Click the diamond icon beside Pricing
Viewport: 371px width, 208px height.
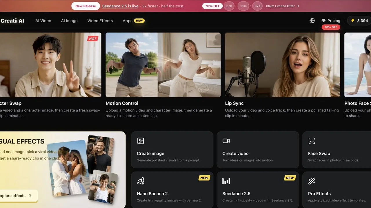(x=323, y=21)
